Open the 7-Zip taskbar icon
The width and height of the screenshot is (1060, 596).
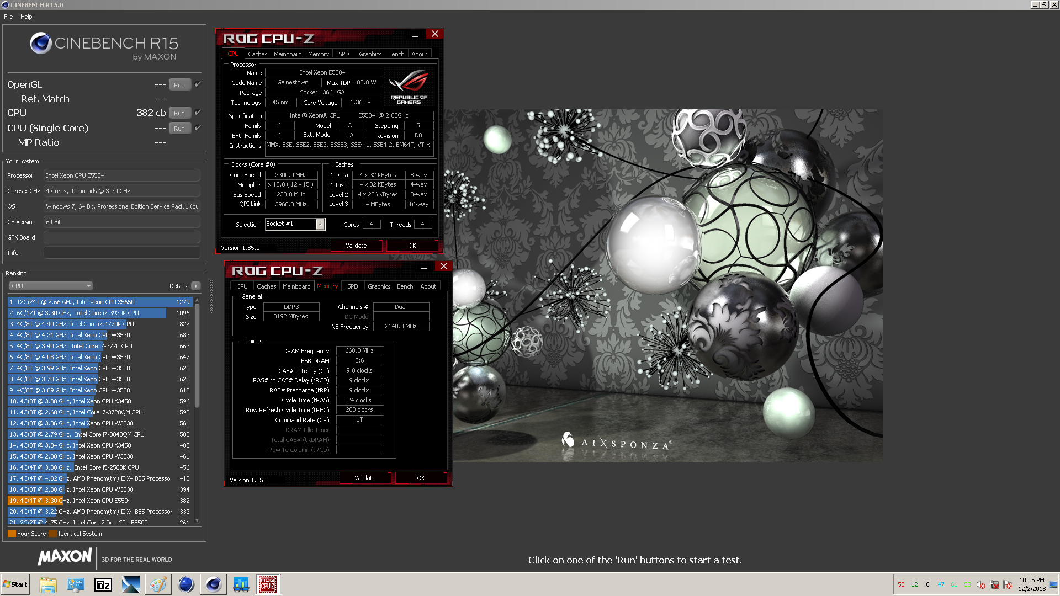click(103, 584)
